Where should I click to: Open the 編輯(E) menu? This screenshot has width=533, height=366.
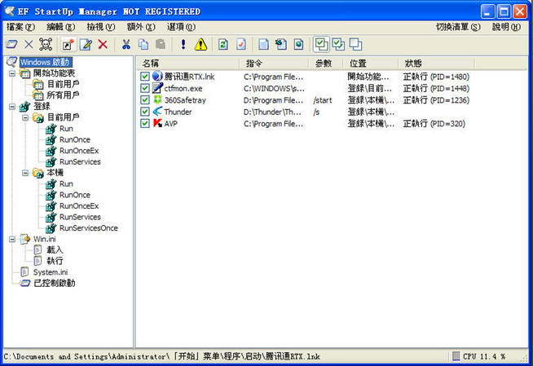tap(61, 27)
